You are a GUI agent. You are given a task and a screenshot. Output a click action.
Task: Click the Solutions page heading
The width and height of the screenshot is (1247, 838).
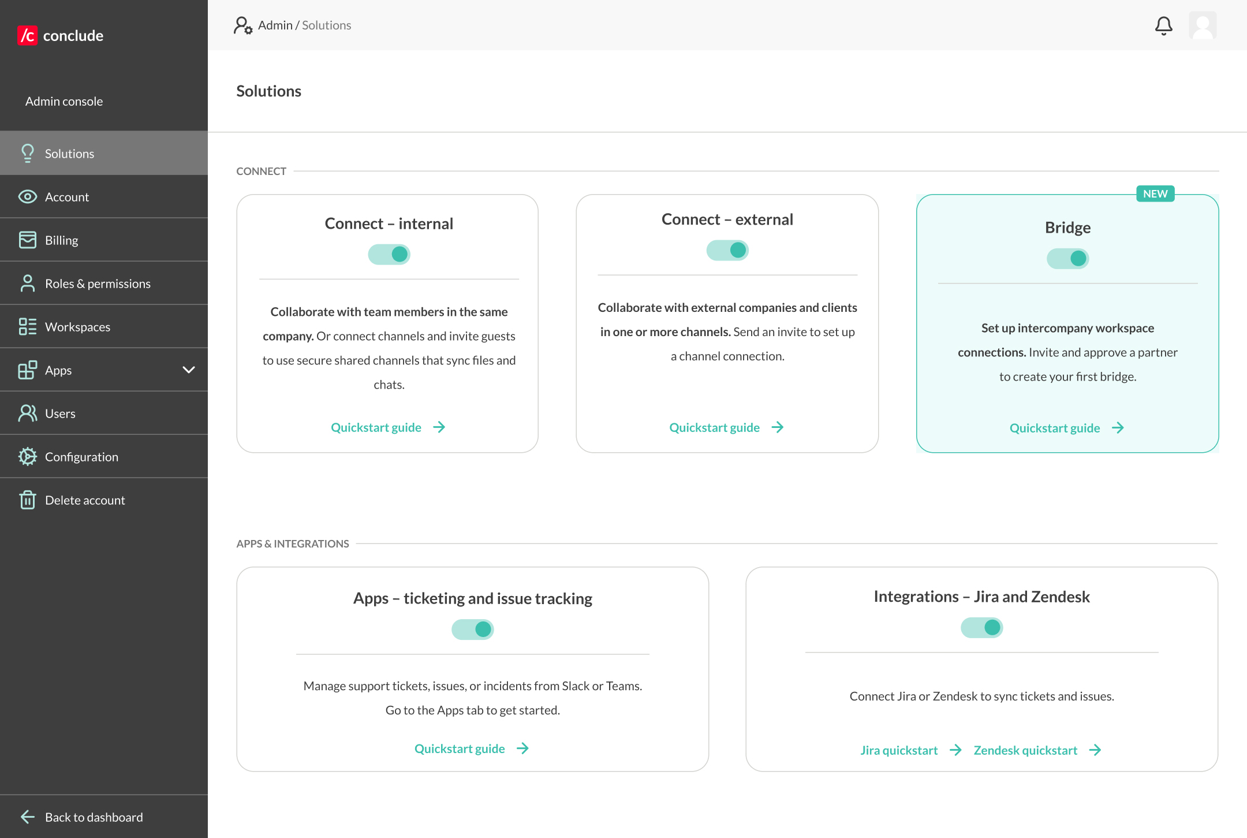(x=268, y=91)
